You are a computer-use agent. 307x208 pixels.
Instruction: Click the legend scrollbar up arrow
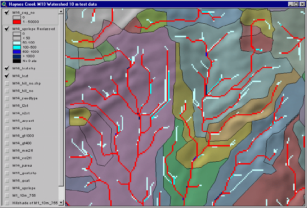(61, 12)
